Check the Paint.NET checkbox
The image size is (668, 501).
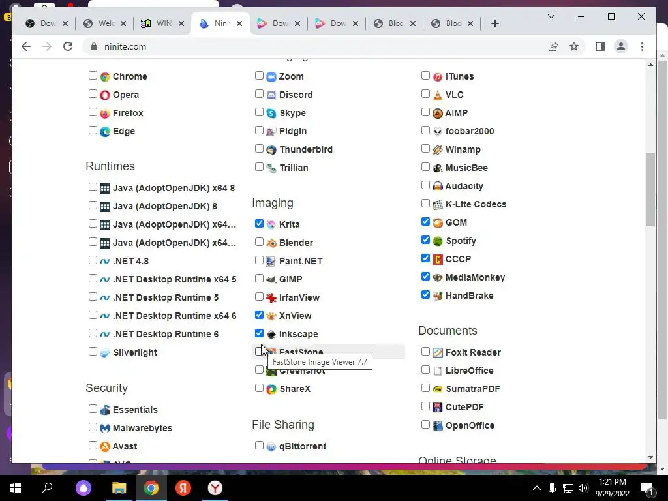click(259, 260)
